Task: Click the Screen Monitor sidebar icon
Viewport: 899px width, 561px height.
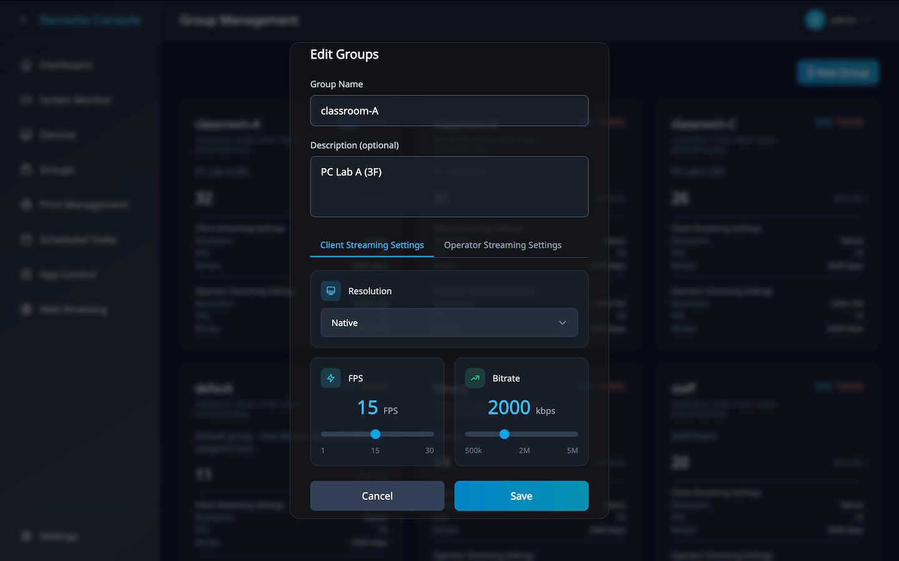Action: pos(26,100)
